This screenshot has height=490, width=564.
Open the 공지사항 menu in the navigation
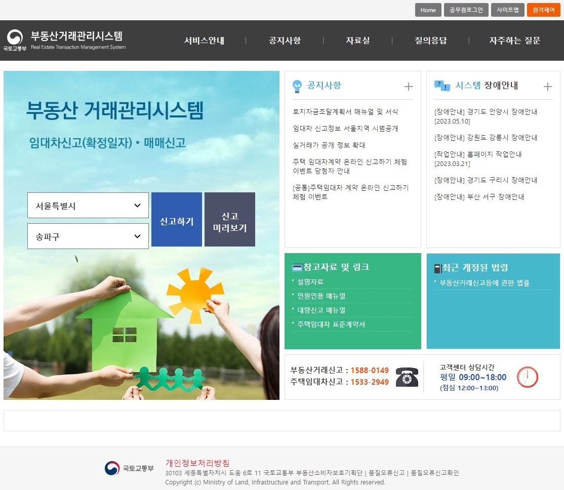(284, 40)
